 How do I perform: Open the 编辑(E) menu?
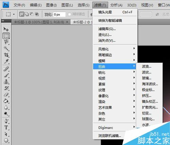point(36,5)
